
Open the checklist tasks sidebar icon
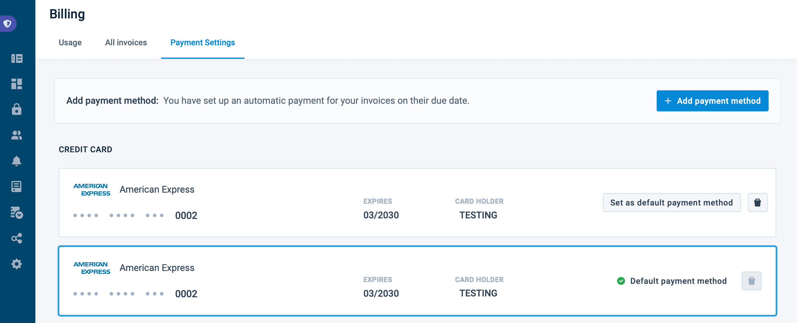pos(17,213)
